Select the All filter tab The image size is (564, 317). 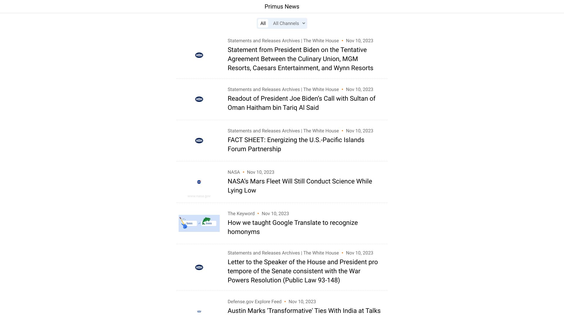tap(263, 23)
